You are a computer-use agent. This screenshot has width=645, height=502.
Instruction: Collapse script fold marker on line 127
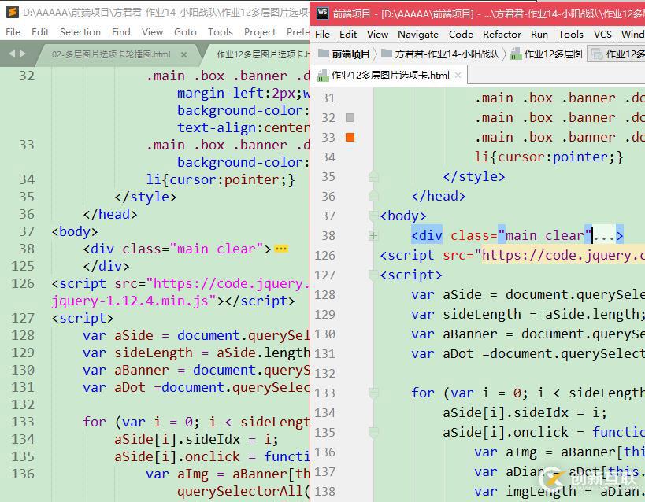(x=373, y=275)
